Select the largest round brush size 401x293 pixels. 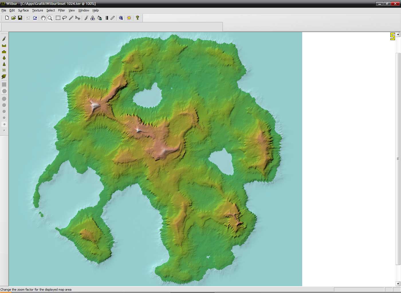pyautogui.click(x=4, y=99)
